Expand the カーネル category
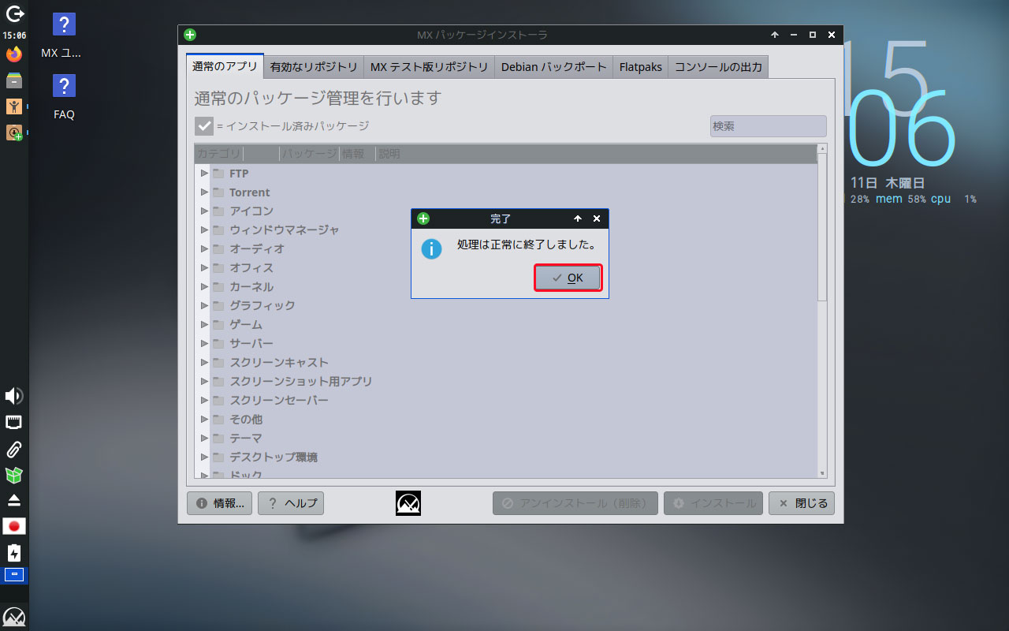This screenshot has width=1009, height=631. [x=204, y=286]
